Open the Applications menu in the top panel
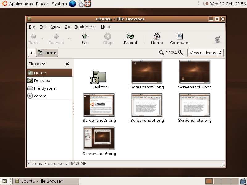Viewport: 247px width, 185px height. pos(21,4)
